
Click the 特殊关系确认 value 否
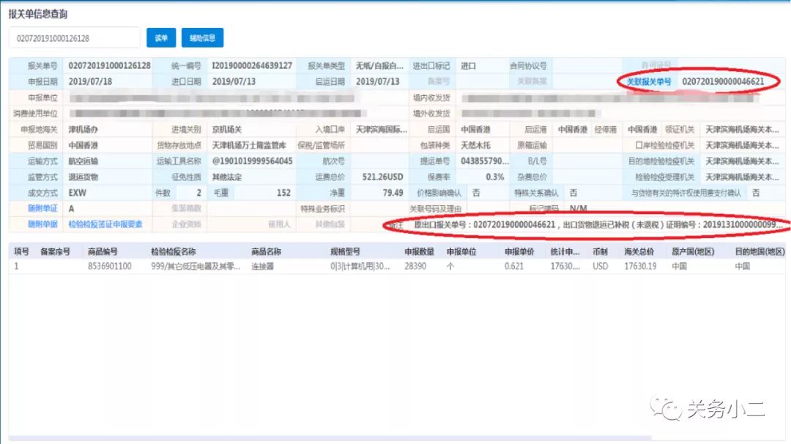tap(573, 193)
